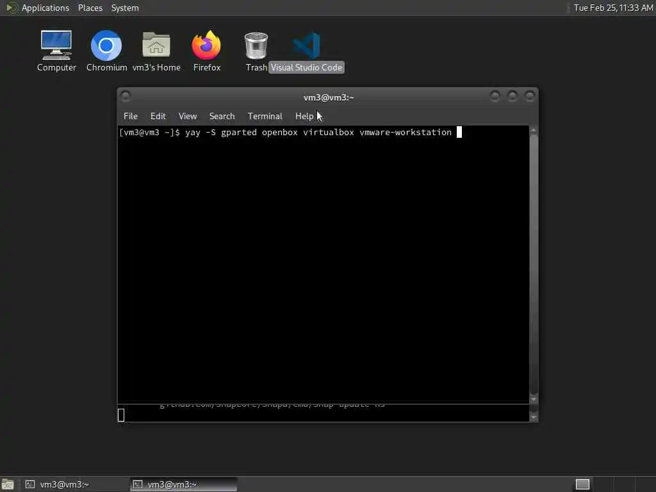
Task: Click the terminal vertical scrollbar track
Action: click(x=534, y=265)
